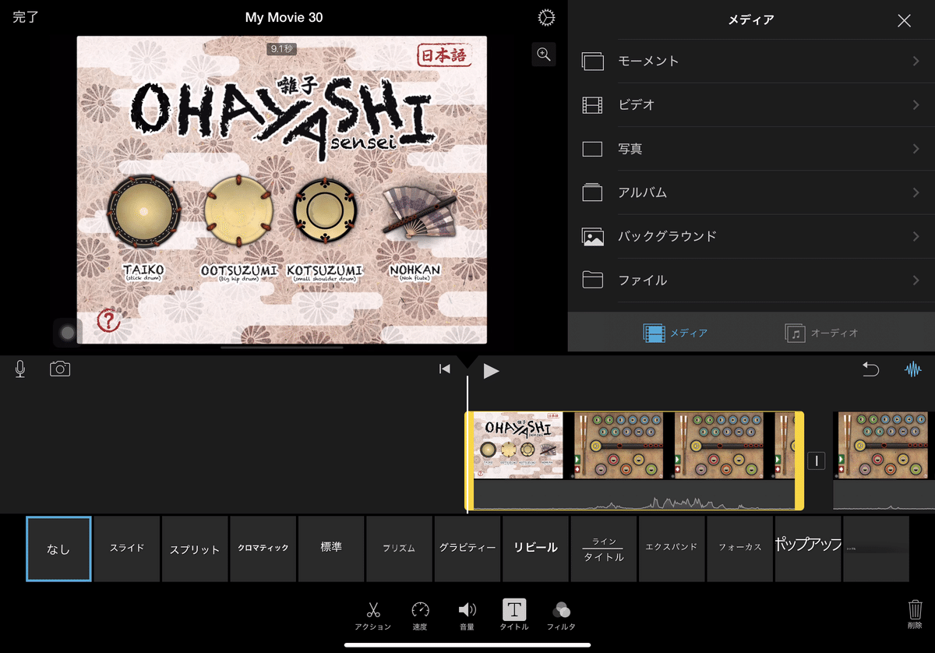
Task: Pick the グラビティー title style
Action: [x=467, y=549]
